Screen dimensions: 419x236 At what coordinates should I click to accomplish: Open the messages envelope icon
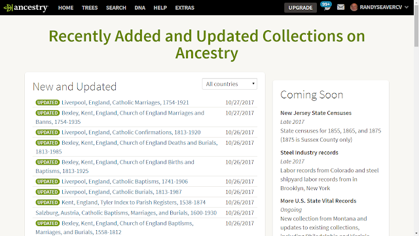pos(340,7)
